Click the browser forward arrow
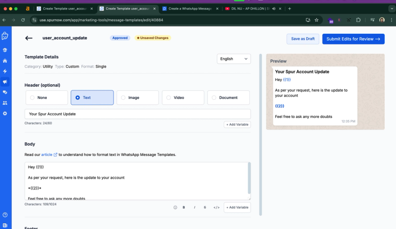 point(14,20)
